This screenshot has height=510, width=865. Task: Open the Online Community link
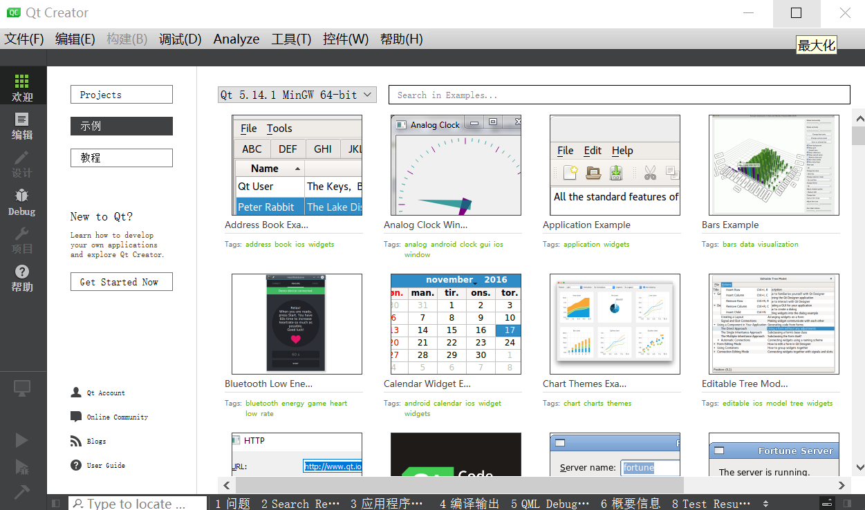[118, 417]
